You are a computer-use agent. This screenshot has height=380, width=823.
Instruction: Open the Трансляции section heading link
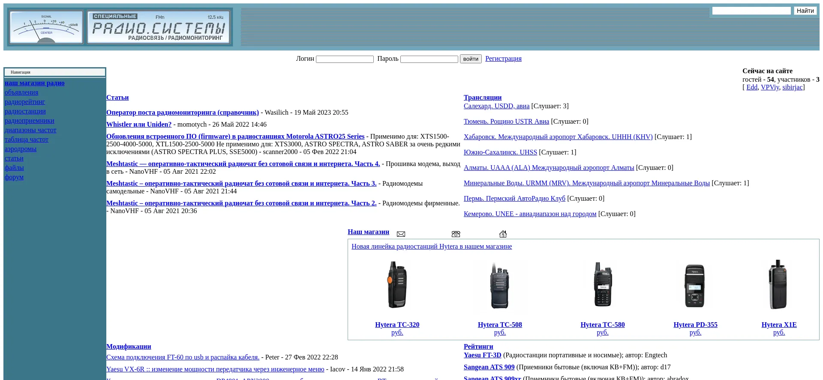[x=483, y=98]
